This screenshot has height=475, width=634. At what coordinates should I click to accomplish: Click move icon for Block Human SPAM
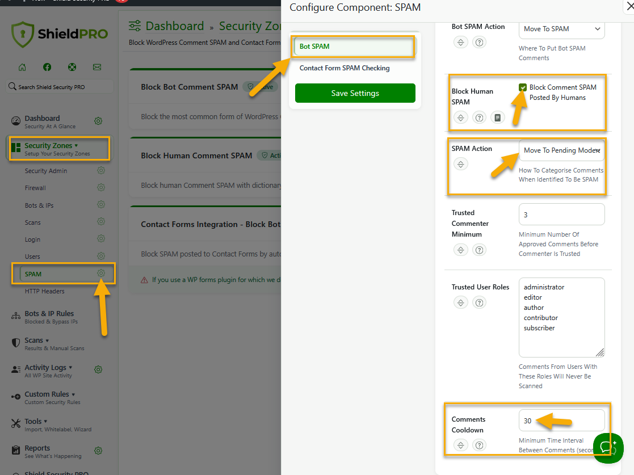(460, 117)
